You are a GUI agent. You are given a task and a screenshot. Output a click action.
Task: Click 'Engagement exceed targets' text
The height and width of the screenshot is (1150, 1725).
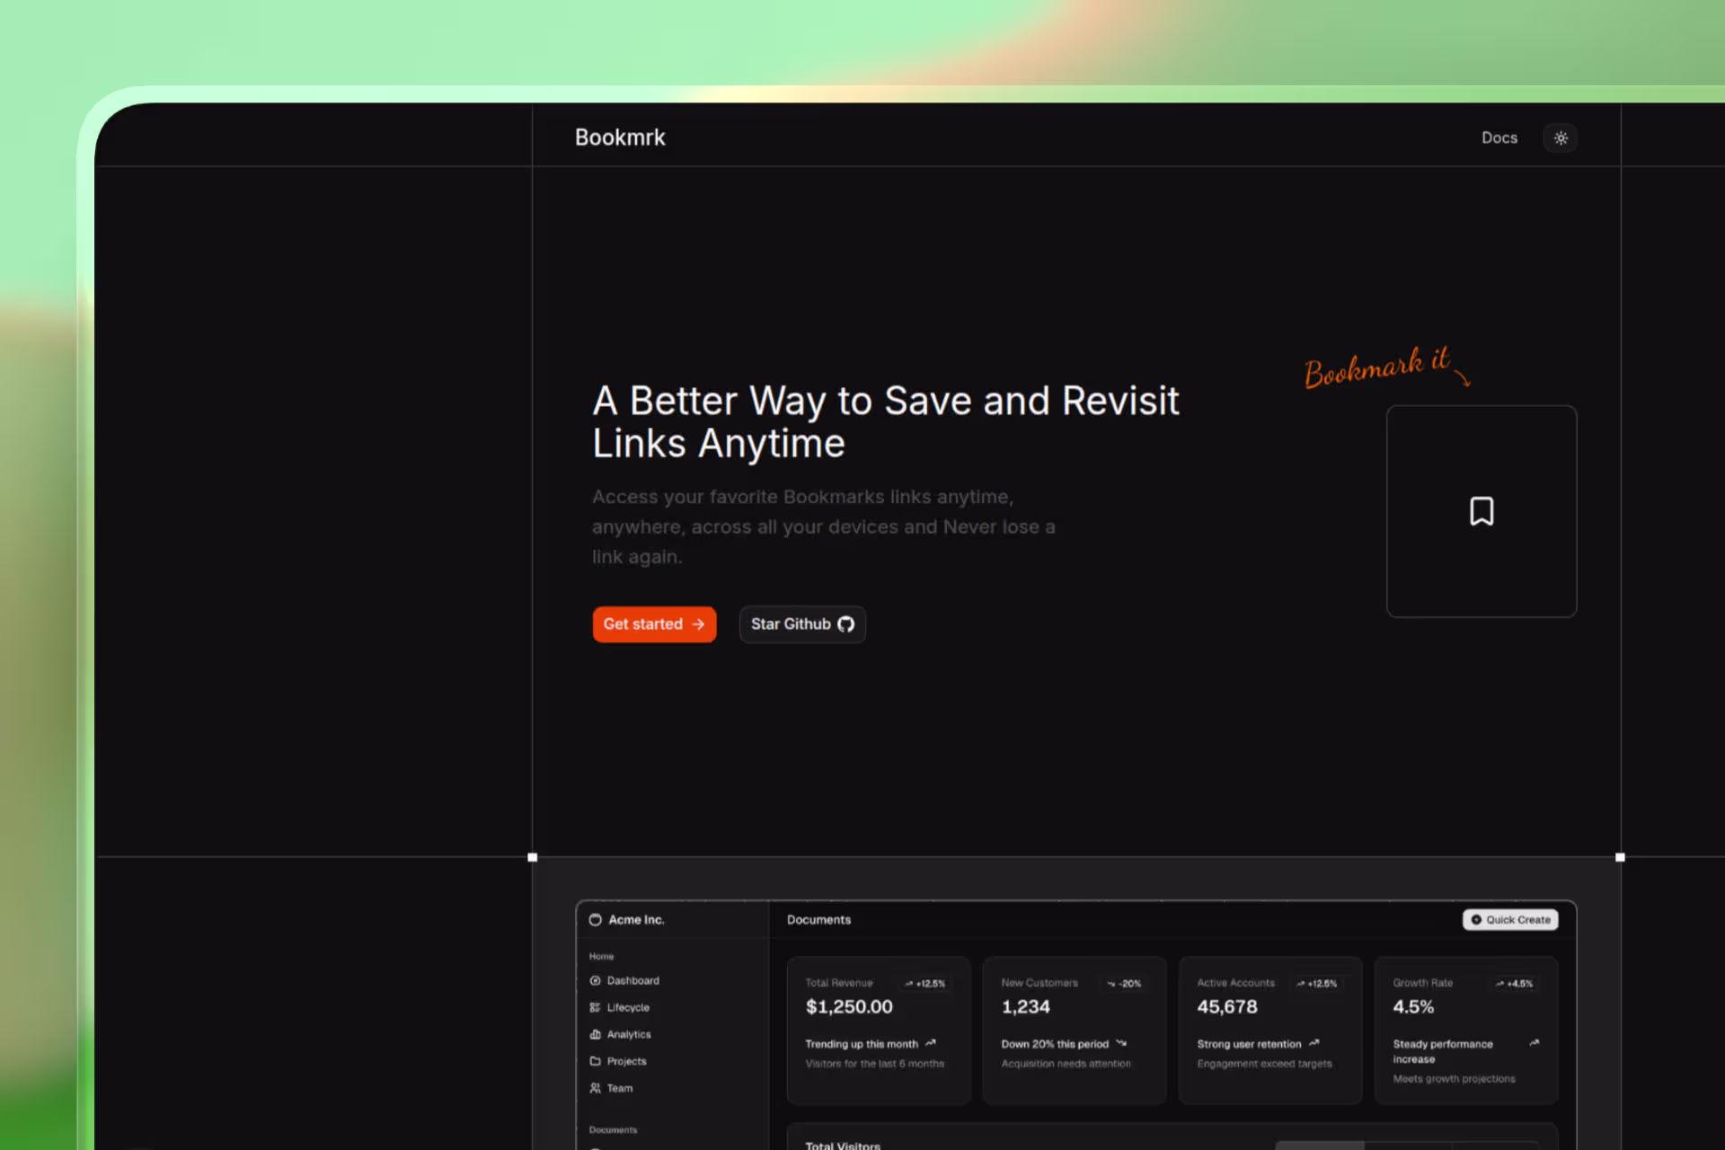tap(1264, 1064)
